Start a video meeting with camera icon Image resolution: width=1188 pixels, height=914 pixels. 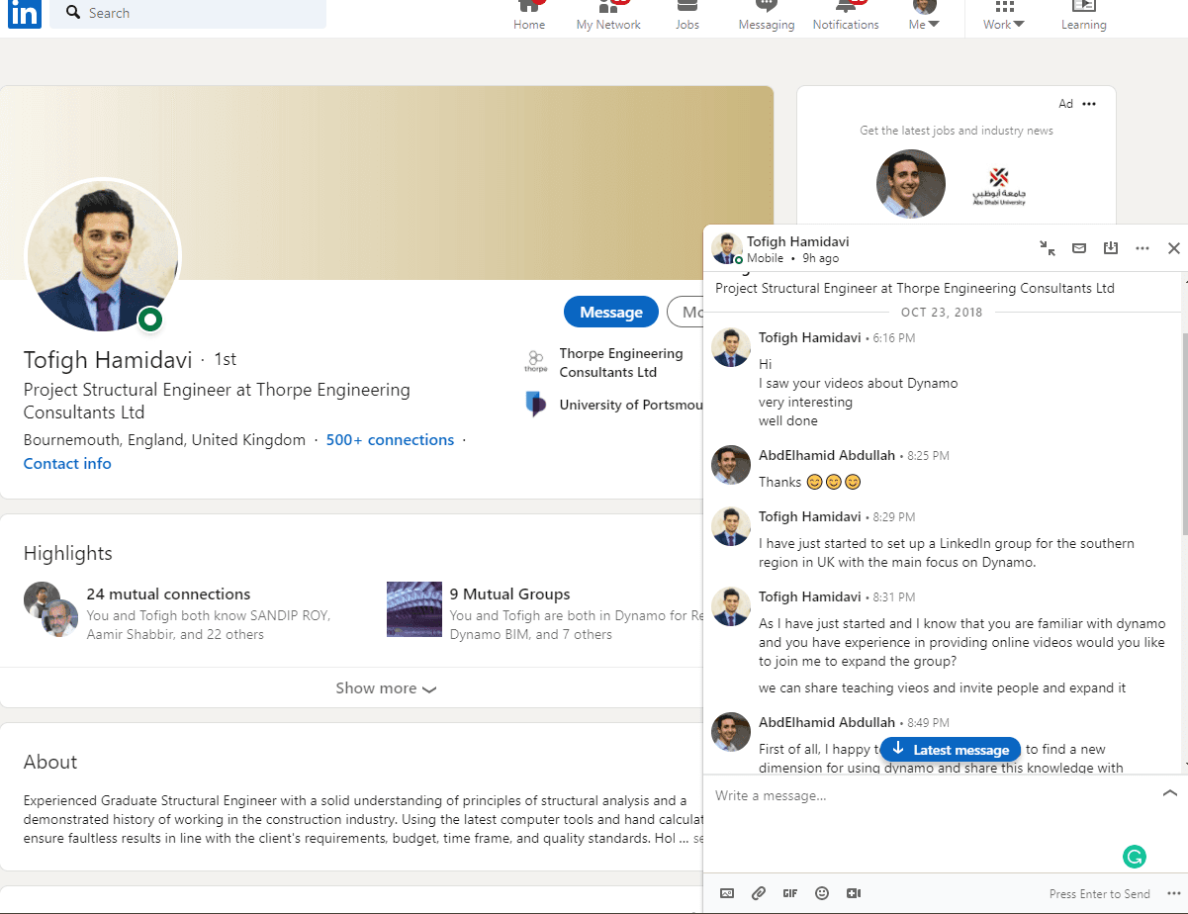coord(854,893)
